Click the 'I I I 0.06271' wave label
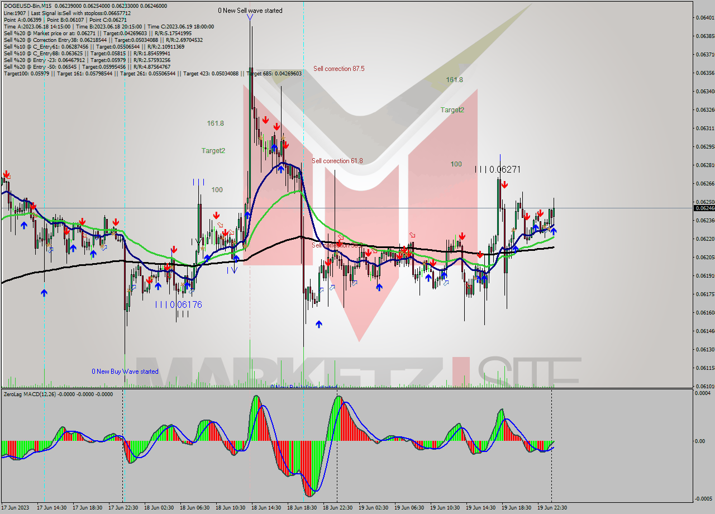 coord(498,169)
